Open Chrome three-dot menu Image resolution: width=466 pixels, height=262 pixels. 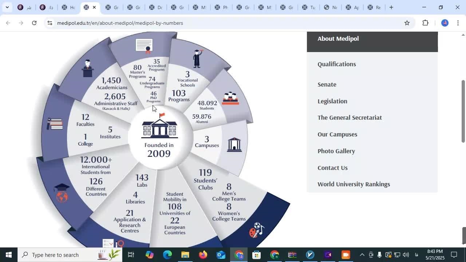[x=458, y=23]
